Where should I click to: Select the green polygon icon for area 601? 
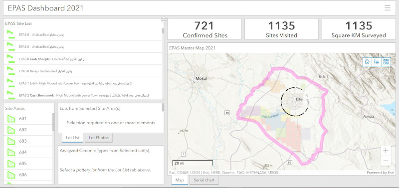(11, 119)
